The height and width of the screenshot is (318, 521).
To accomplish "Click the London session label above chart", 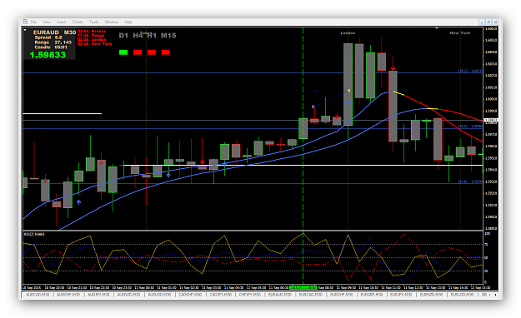I will point(348,32).
